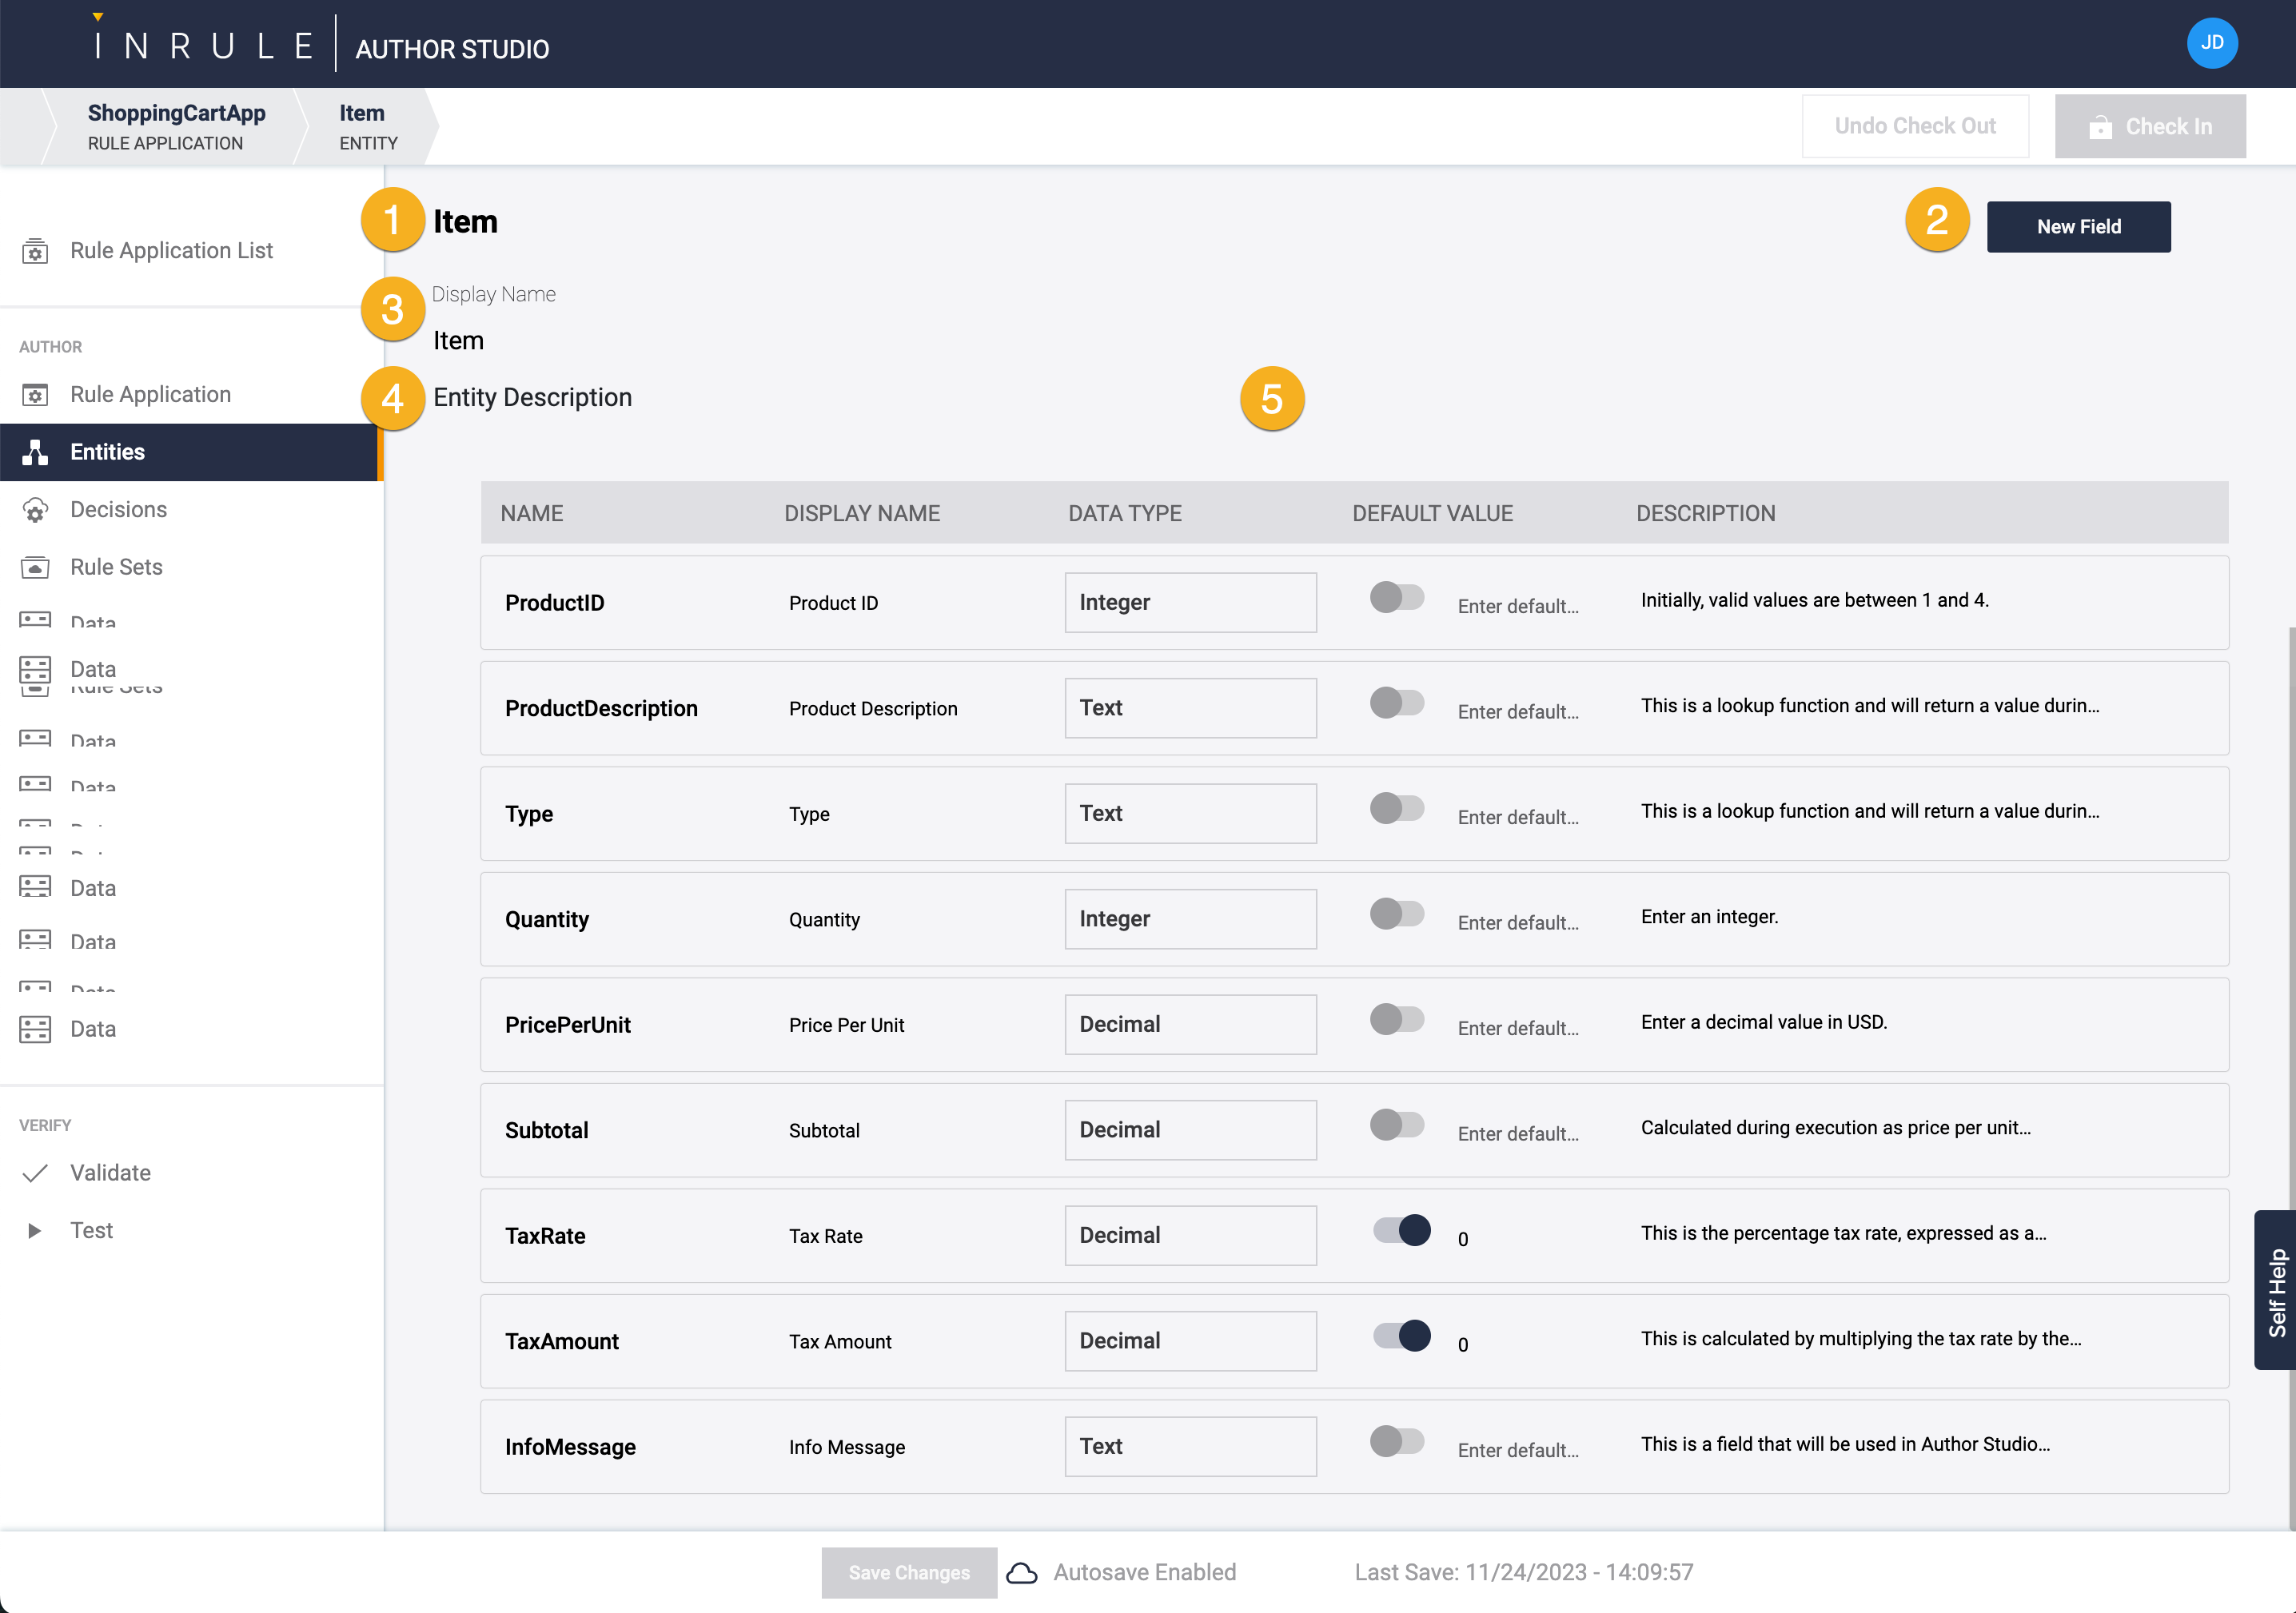
Task: Click the Entities hierarchy icon
Action: [x=35, y=452]
